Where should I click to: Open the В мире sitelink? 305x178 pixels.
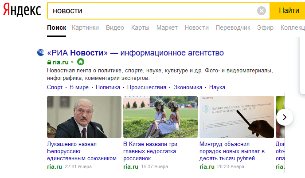pyautogui.click(x=79, y=87)
